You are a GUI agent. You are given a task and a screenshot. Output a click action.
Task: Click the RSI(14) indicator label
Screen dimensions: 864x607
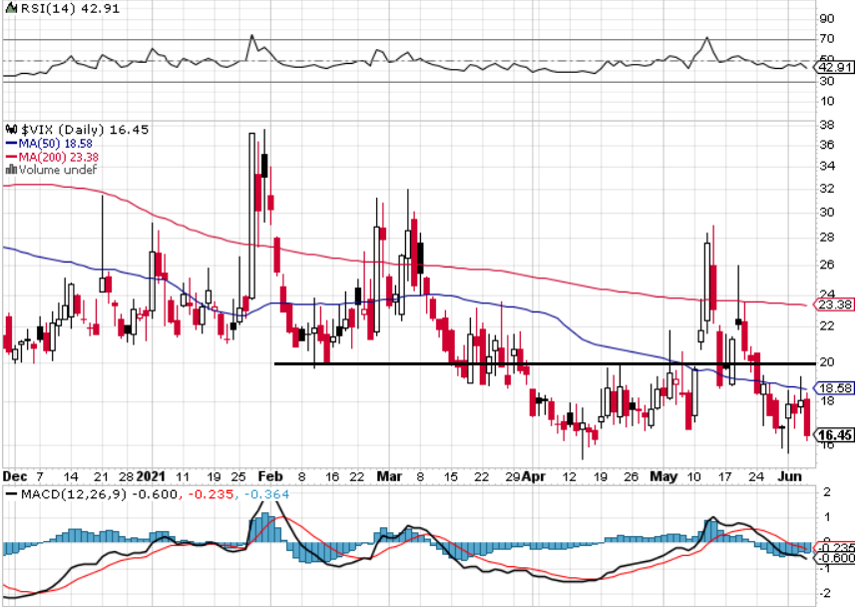(x=41, y=8)
